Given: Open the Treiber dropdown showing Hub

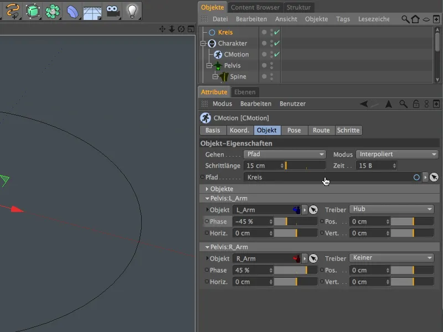Looking at the screenshot, I should [392, 209].
